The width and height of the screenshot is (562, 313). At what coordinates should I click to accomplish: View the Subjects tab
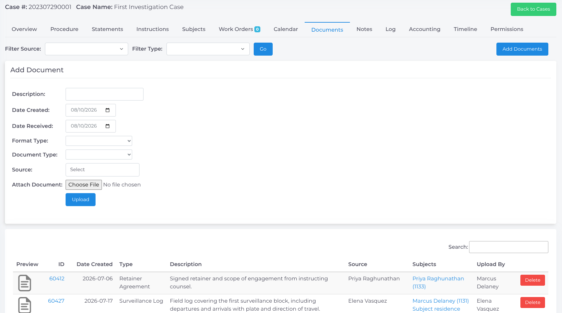click(194, 29)
